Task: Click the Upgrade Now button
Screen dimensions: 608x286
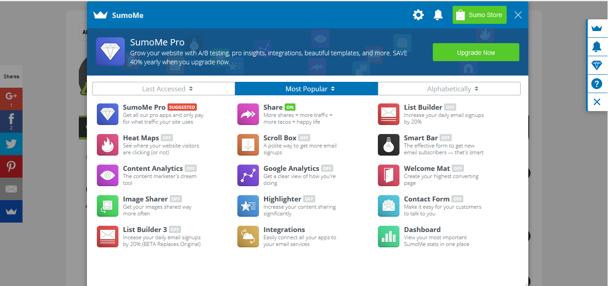Action: pos(476,52)
